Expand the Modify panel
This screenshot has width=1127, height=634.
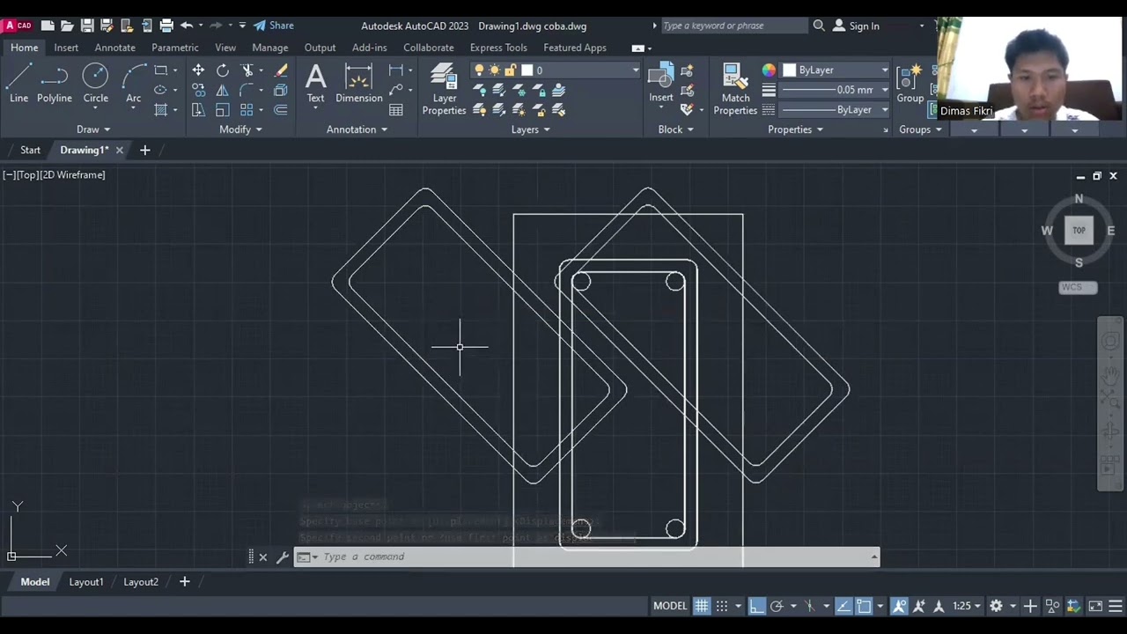[240, 129]
